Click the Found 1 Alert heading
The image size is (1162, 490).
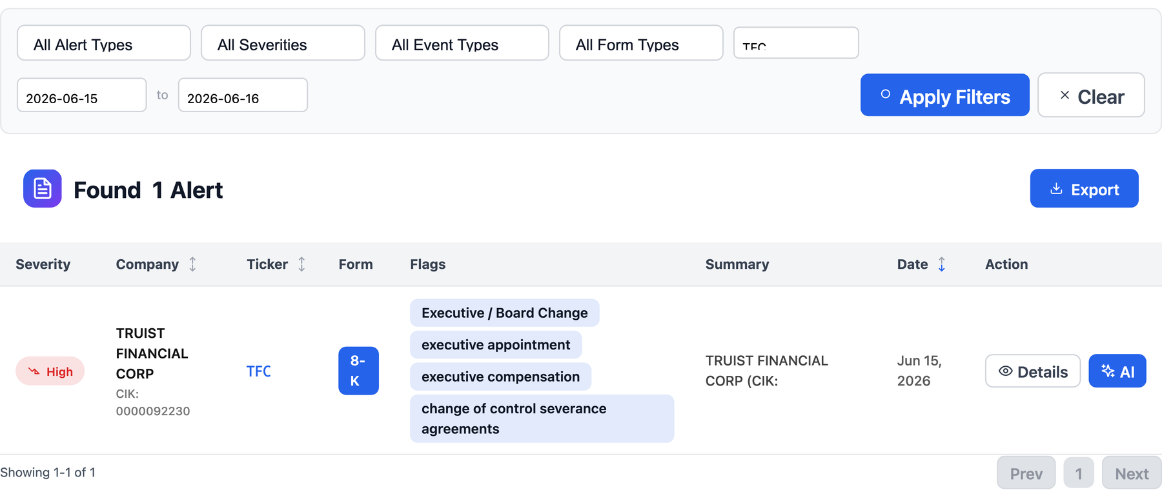148,190
